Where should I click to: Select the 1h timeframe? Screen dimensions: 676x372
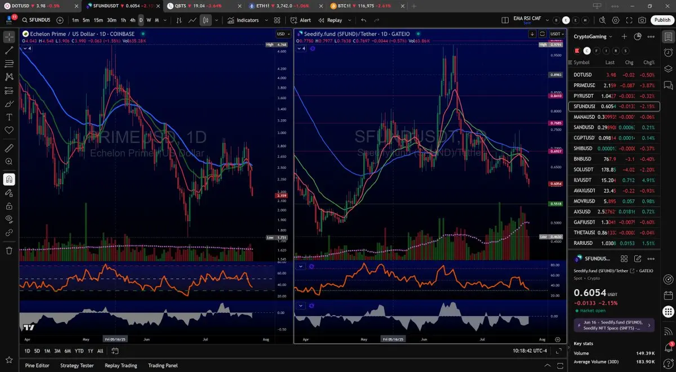tap(124, 20)
